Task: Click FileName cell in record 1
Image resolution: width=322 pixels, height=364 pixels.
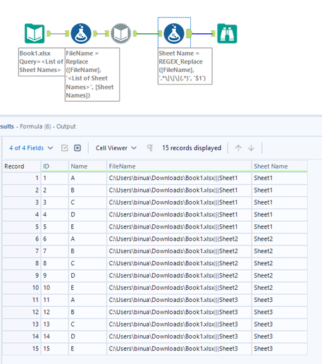Action: click(x=179, y=178)
